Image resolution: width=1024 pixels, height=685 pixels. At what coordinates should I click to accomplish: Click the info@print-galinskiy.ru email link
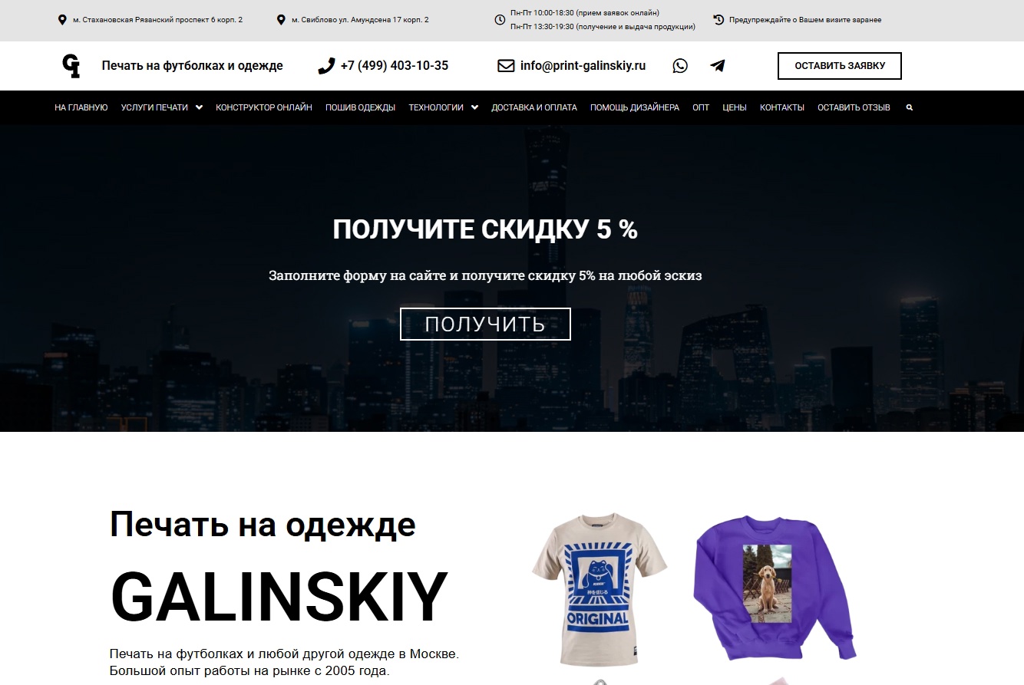[x=583, y=66]
